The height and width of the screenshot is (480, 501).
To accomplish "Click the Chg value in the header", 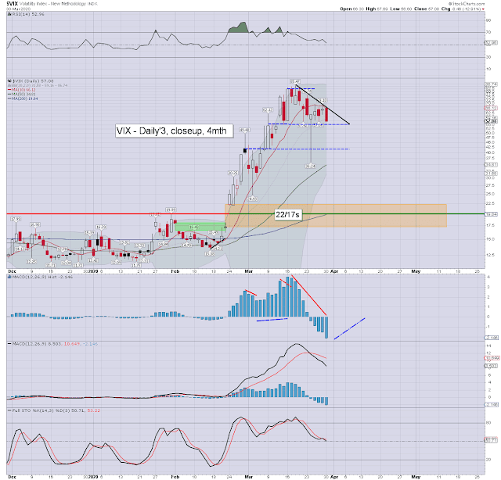I will 467,9.
